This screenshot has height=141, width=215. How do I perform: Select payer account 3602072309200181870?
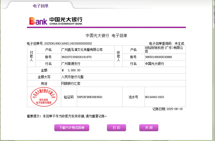tap(76, 57)
